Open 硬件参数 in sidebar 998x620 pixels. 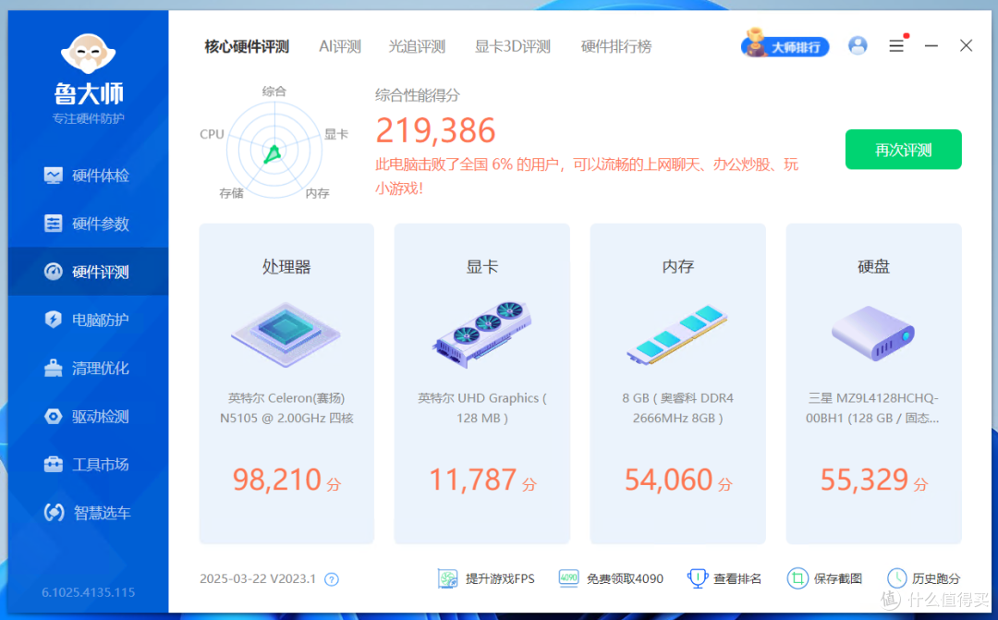(87, 224)
